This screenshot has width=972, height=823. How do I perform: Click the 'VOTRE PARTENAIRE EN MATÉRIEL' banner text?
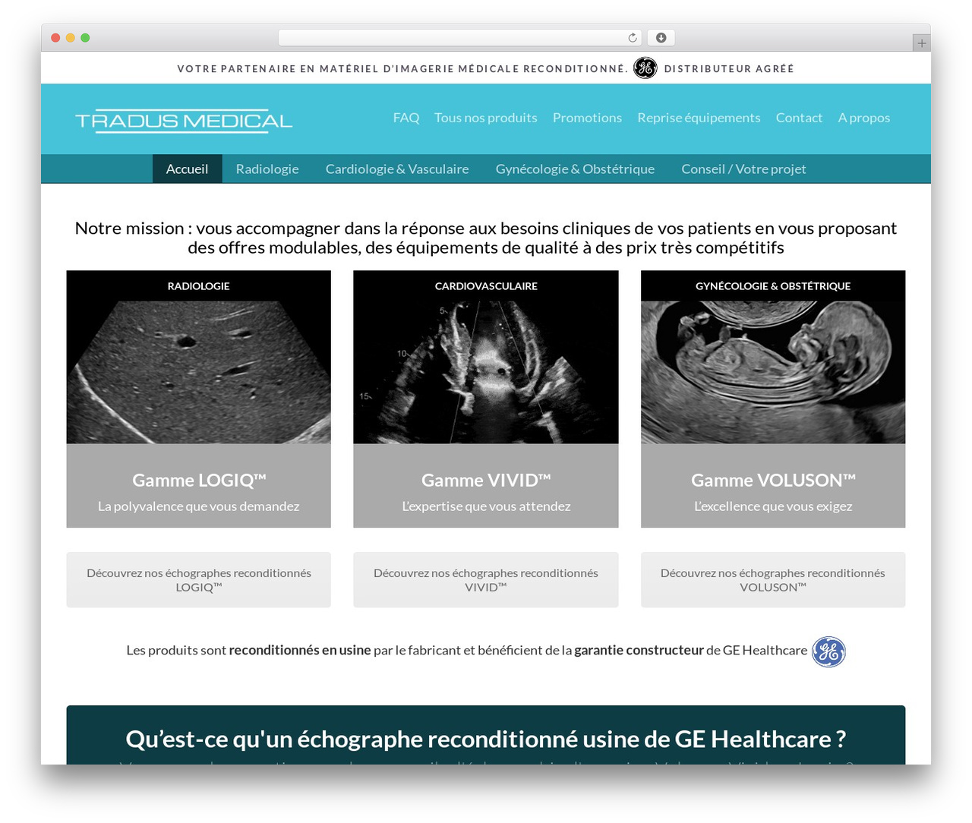click(402, 68)
